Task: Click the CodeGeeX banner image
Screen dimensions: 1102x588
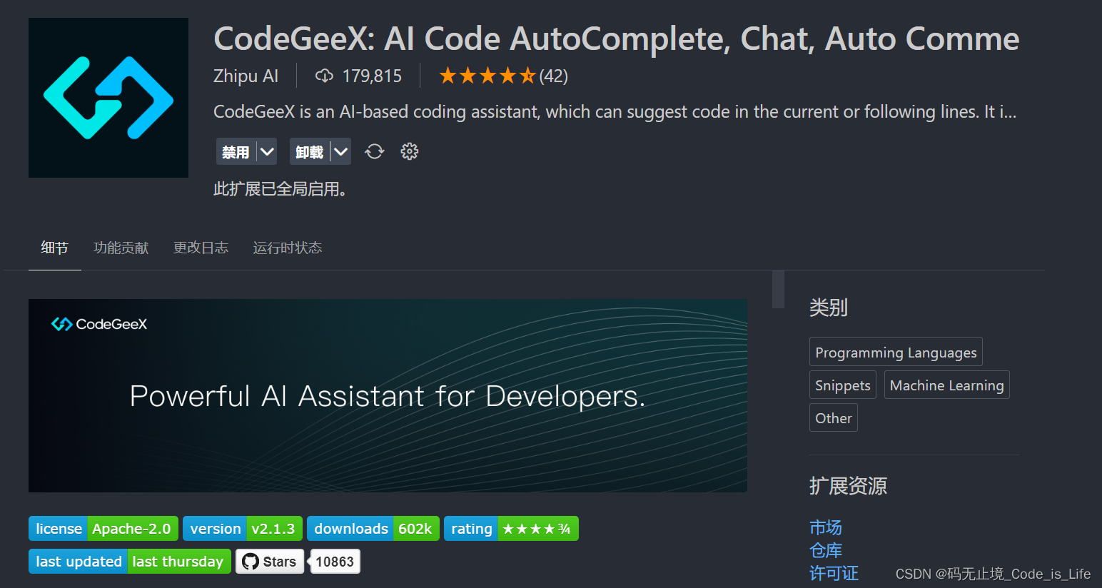Action: tap(388, 395)
